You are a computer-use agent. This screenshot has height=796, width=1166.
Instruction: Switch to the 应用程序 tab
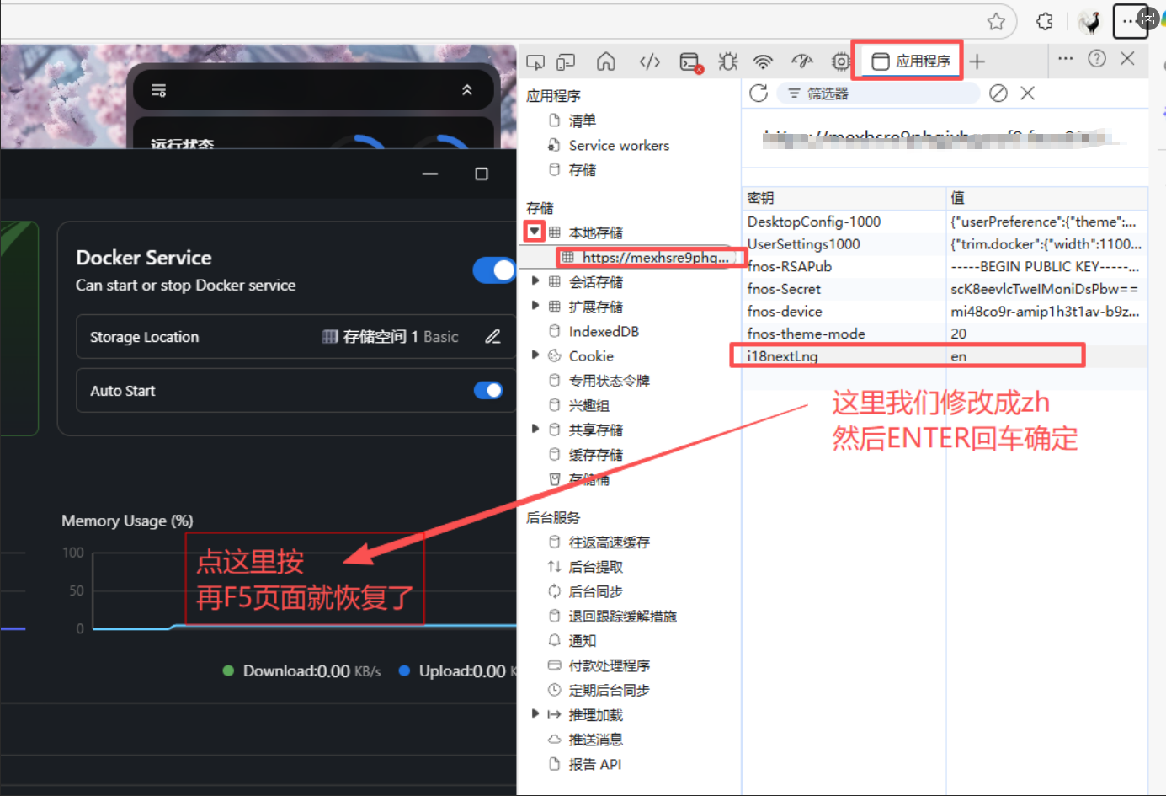point(911,61)
